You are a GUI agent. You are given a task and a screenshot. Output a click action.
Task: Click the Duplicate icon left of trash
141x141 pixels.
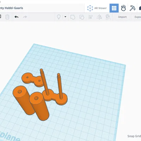click(x=0, y=17)
